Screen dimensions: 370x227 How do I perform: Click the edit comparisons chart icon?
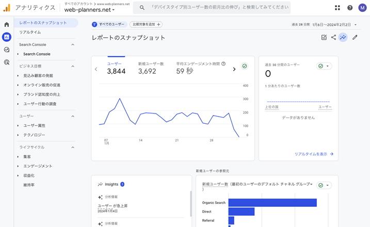coord(324,38)
